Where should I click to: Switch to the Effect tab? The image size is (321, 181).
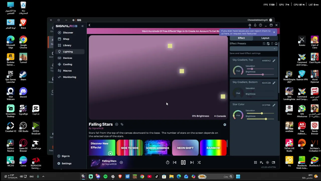241,38
